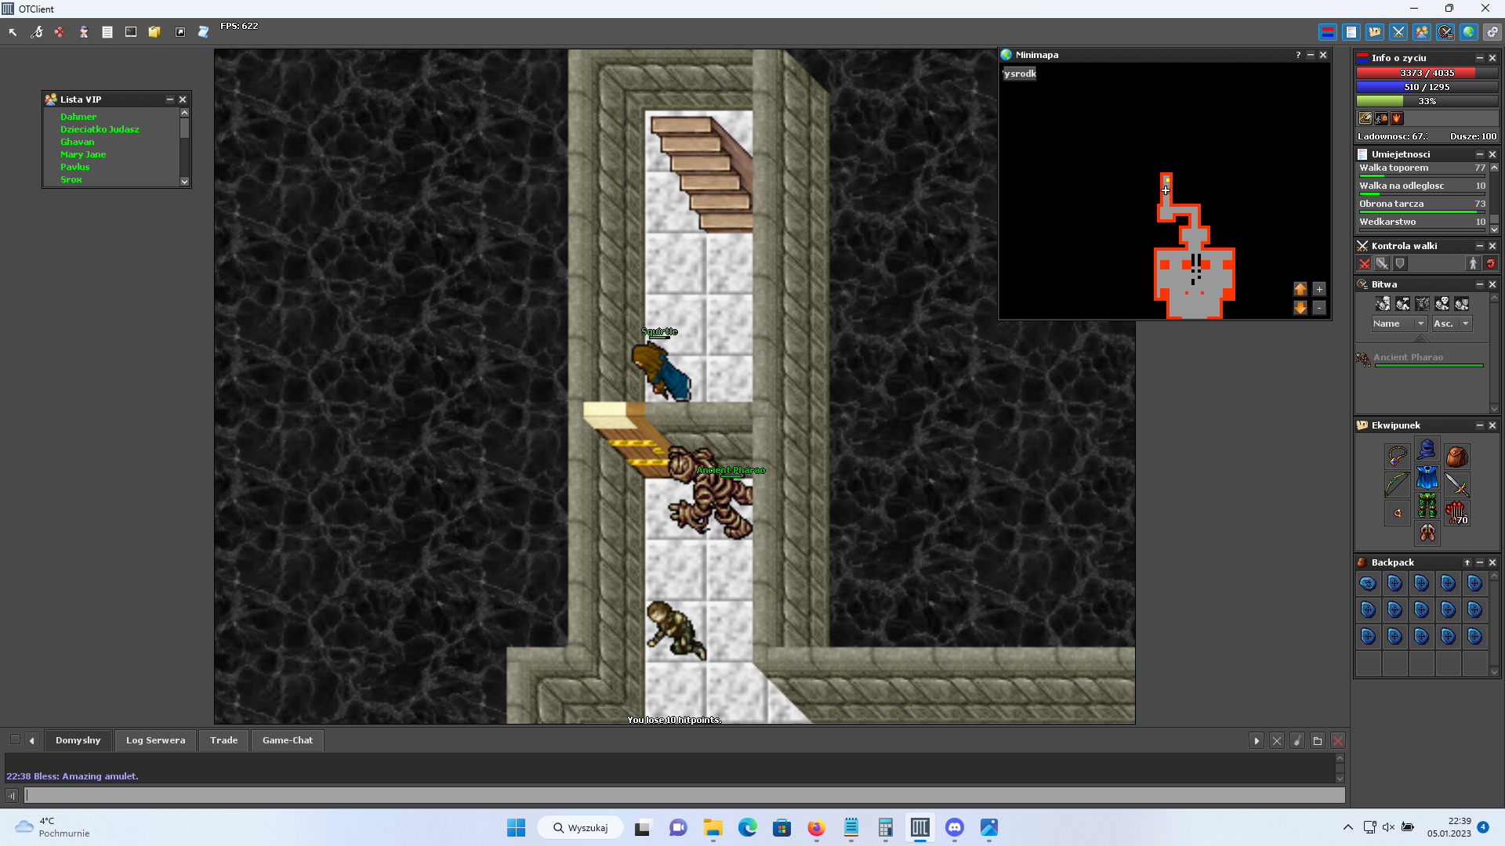Open the options wrench icon
This screenshot has height=846, width=1505.
click(x=36, y=32)
